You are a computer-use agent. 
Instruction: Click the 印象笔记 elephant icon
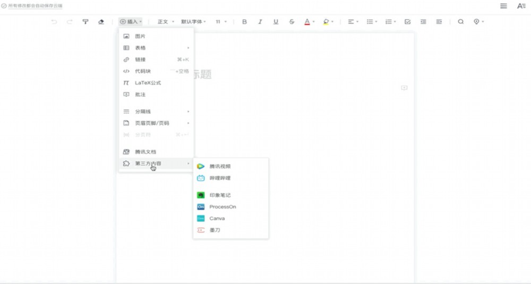click(x=201, y=195)
